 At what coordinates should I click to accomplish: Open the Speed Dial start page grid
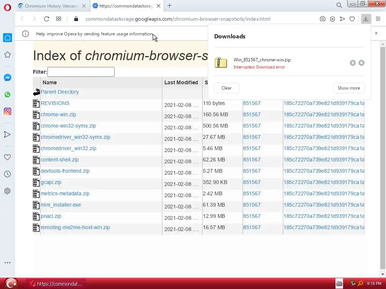58,19
